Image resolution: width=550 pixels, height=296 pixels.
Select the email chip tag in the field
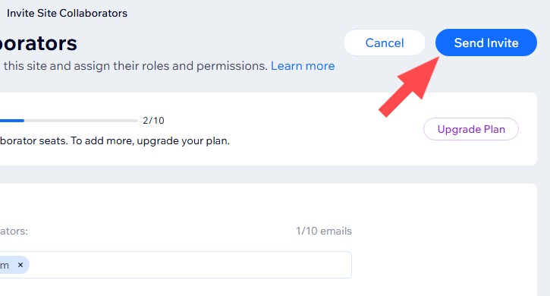(14, 265)
